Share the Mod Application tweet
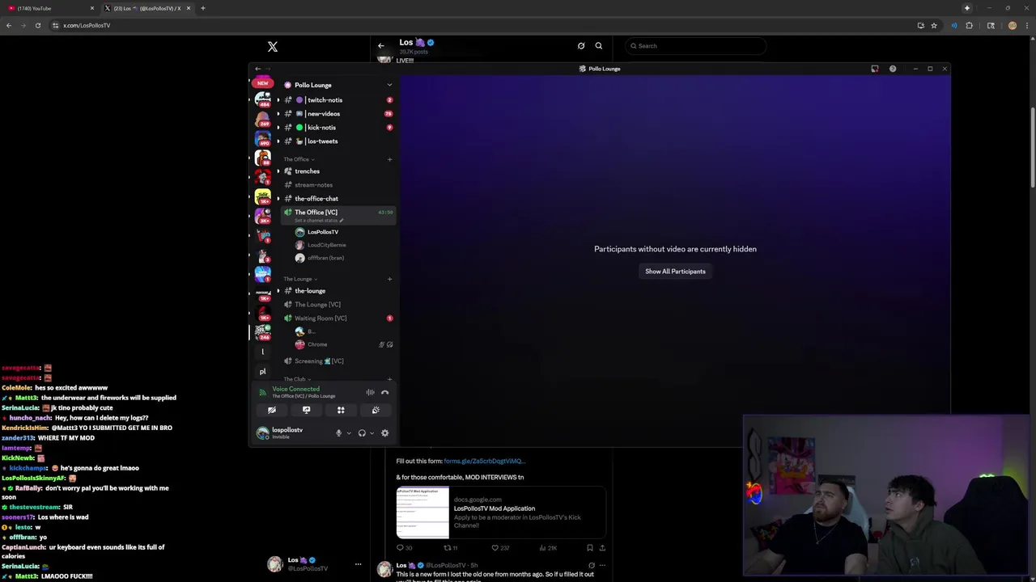The image size is (1036, 582). (602, 548)
